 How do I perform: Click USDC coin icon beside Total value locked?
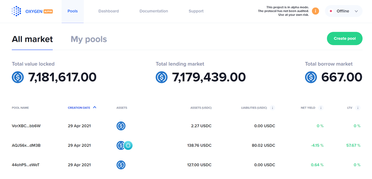(18, 77)
